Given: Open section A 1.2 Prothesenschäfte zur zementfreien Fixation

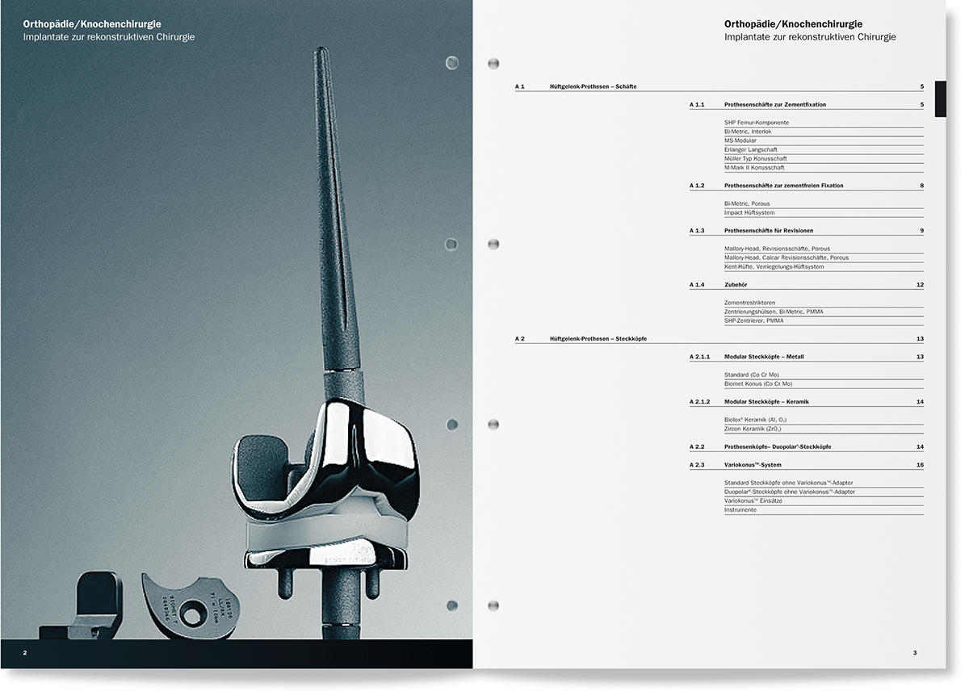Looking at the screenshot, I should tap(783, 186).
